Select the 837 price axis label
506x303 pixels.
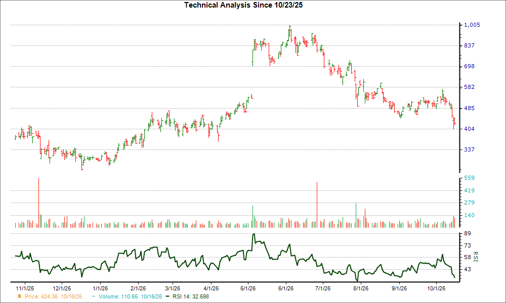[x=469, y=45]
